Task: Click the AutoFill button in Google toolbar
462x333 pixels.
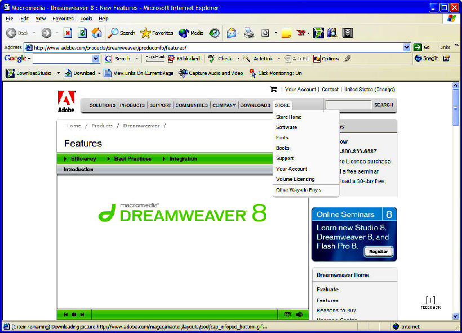Action: [296, 59]
